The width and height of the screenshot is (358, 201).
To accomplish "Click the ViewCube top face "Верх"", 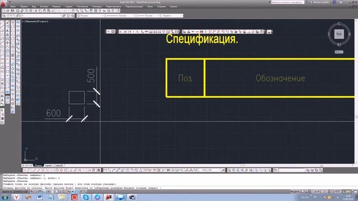I will tap(339, 34).
